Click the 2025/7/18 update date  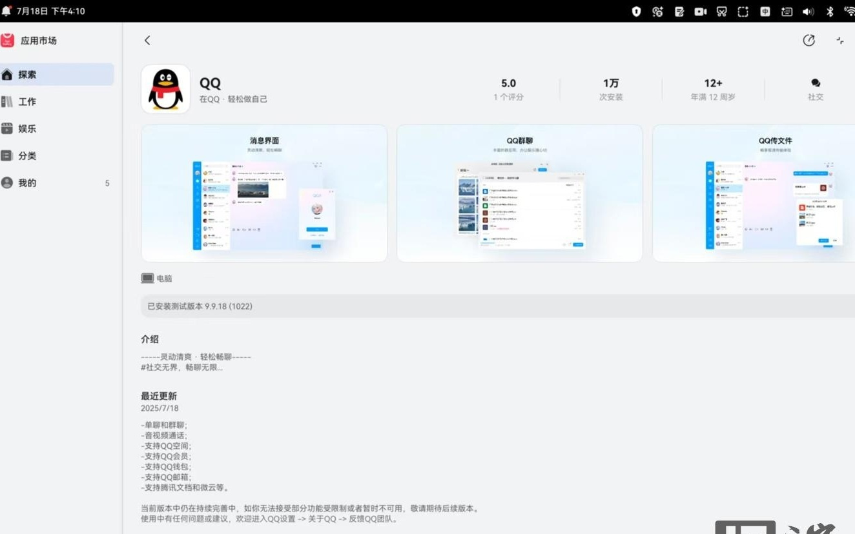[x=160, y=408]
